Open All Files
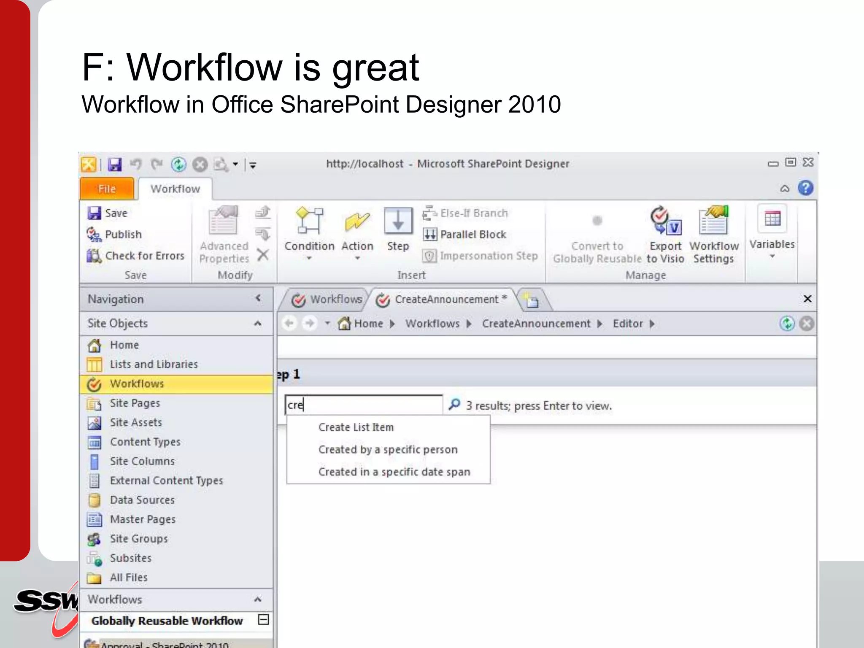Screen dimensions: 864x648 (176, 578)
